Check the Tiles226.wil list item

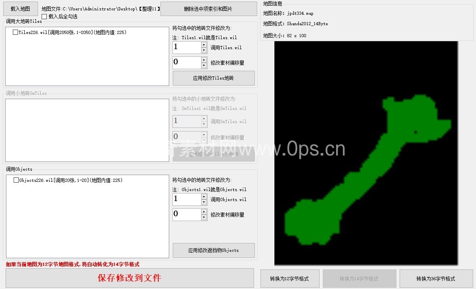(x=16, y=32)
